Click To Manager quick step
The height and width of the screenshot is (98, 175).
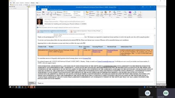(x=77, y=12)
